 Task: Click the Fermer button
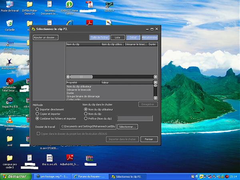(149, 139)
